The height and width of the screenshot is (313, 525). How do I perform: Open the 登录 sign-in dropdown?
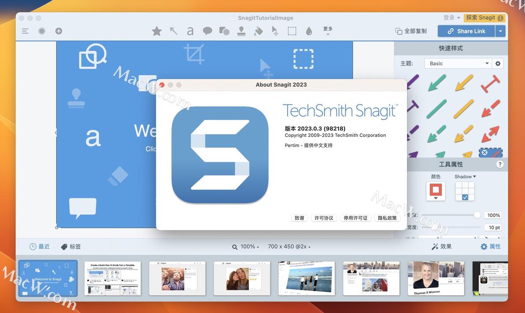tap(452, 18)
